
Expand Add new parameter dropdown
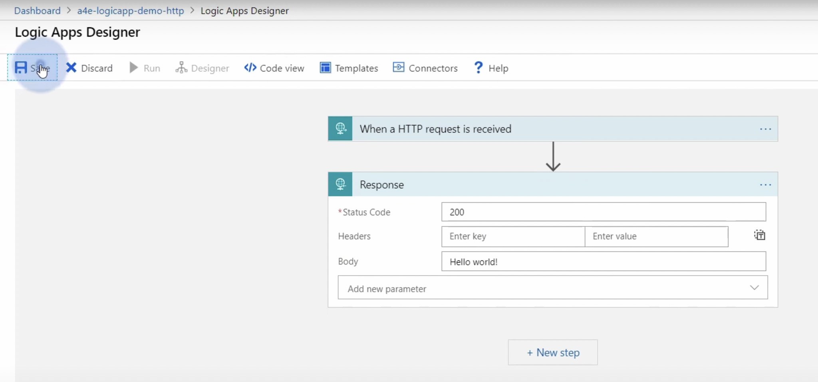tap(553, 288)
